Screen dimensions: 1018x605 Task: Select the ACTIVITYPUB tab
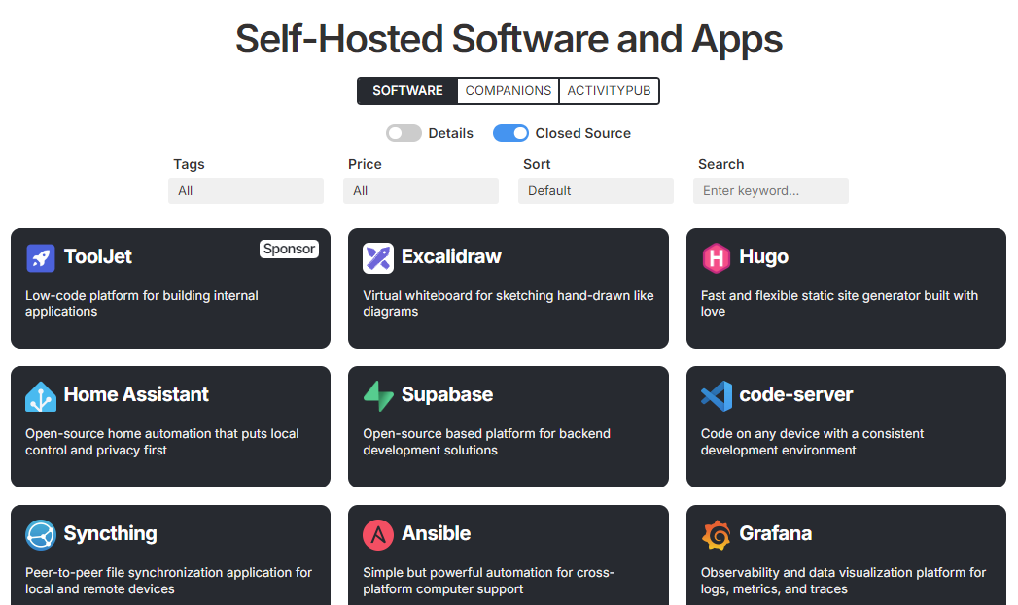[609, 90]
